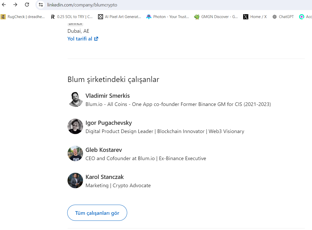The height and width of the screenshot is (230, 312).
Task: Open Yol tarifi al directions link
Action: coord(83,39)
